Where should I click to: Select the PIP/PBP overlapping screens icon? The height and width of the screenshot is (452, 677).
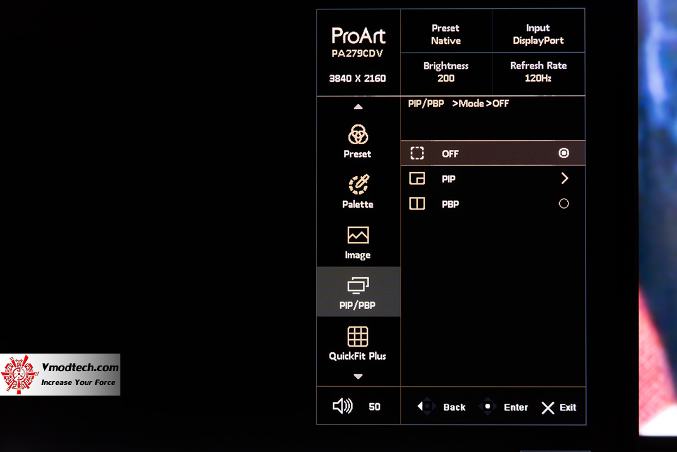tap(358, 285)
